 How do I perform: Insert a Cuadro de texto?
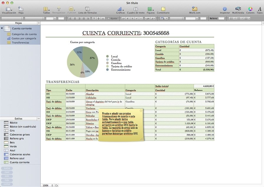(x=136, y=10)
